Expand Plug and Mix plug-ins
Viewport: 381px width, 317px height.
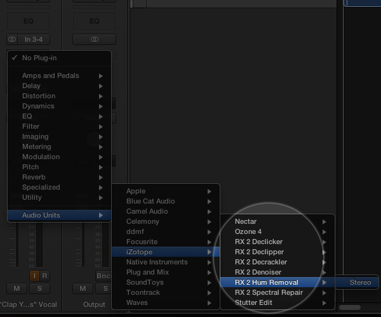(166, 273)
